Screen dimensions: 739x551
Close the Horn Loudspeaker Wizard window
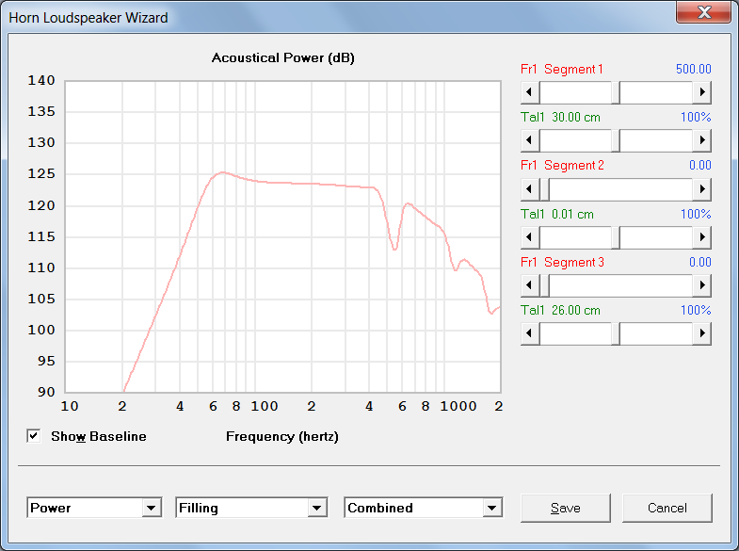point(703,12)
